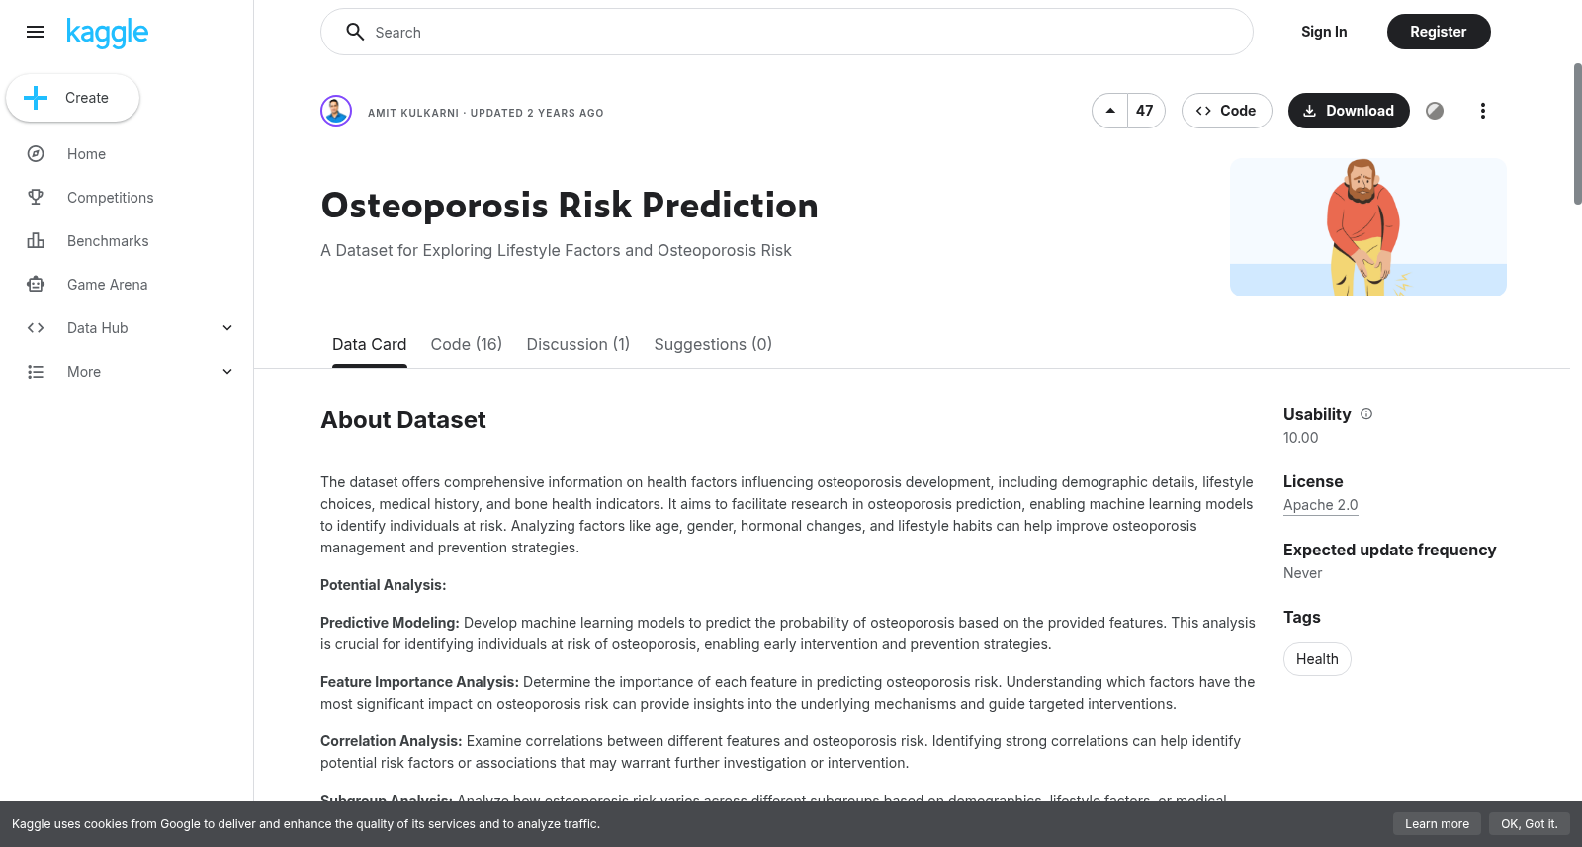Click the upvote arrow icon

(1110, 111)
